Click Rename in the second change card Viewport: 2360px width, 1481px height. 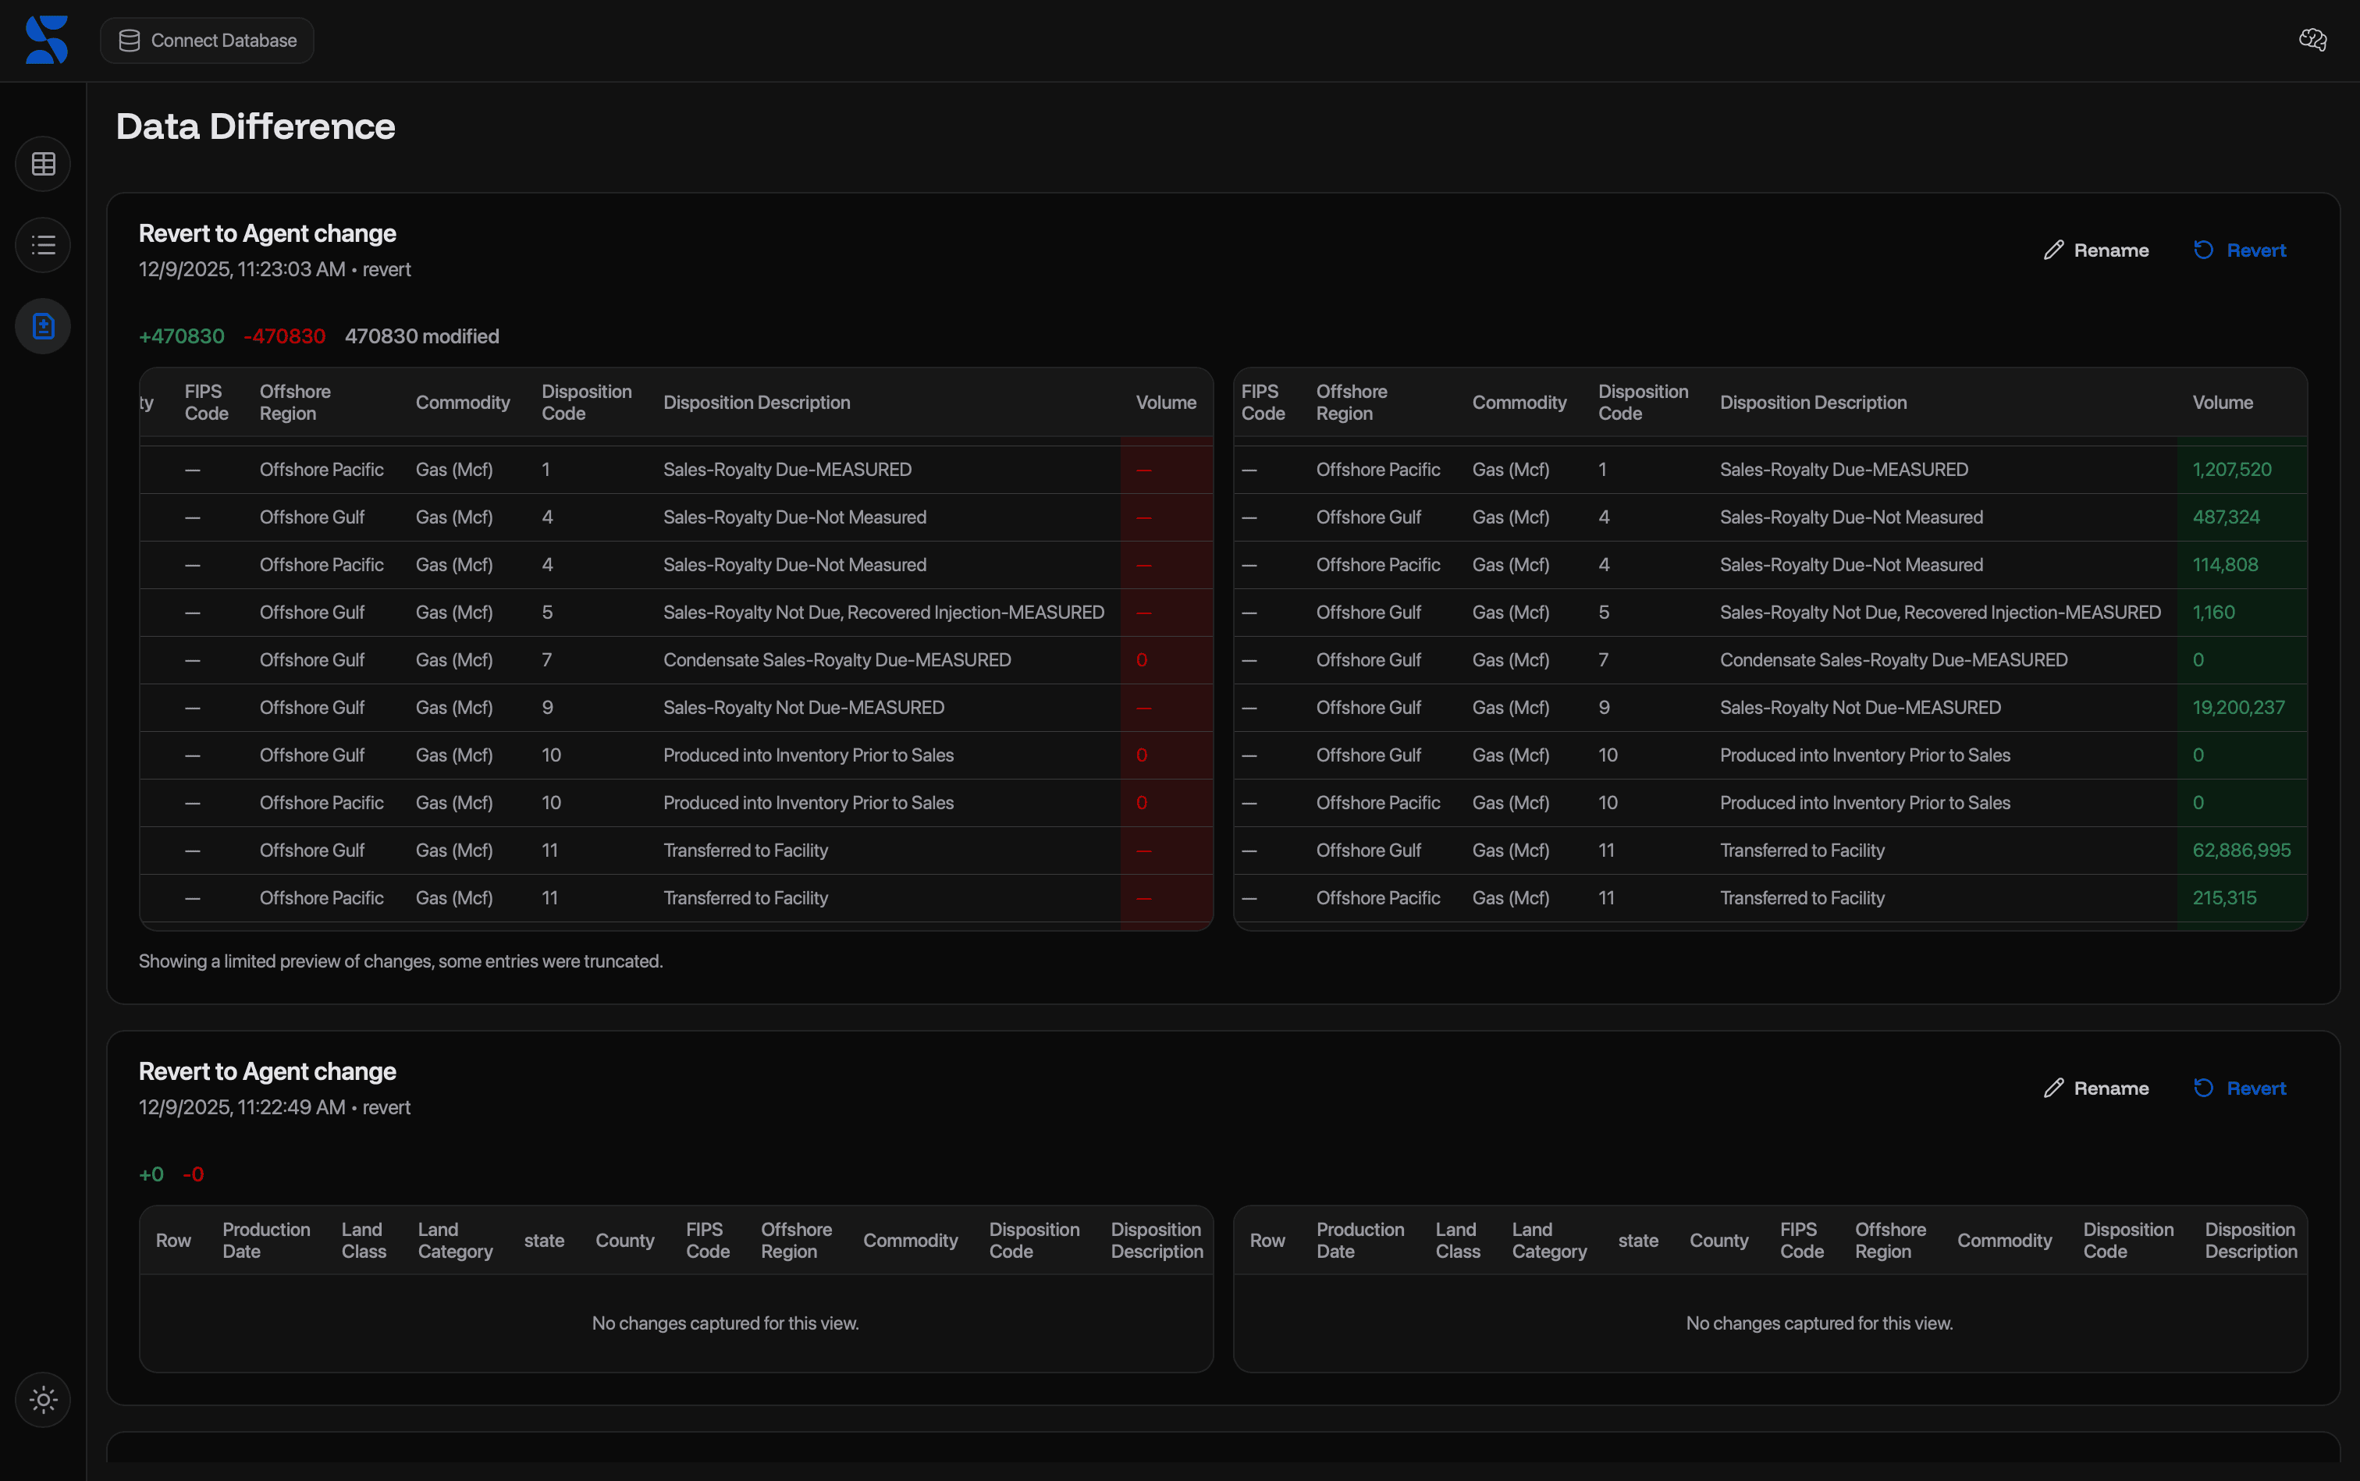[x=2110, y=1089]
